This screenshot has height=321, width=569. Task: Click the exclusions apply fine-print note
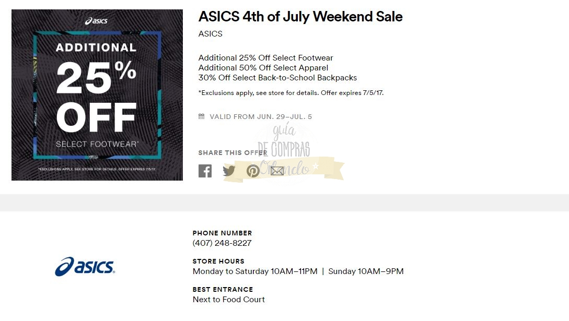coord(291,93)
